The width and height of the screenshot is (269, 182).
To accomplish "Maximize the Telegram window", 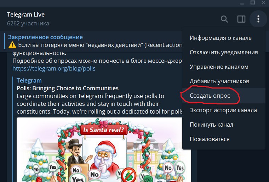I will (x=252, y=2).
